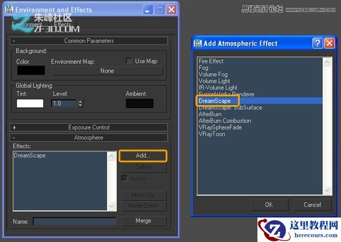Select fR-Volume Light in the list
Image resolution: width=341 pixels, height=242 pixels.
pos(218,87)
